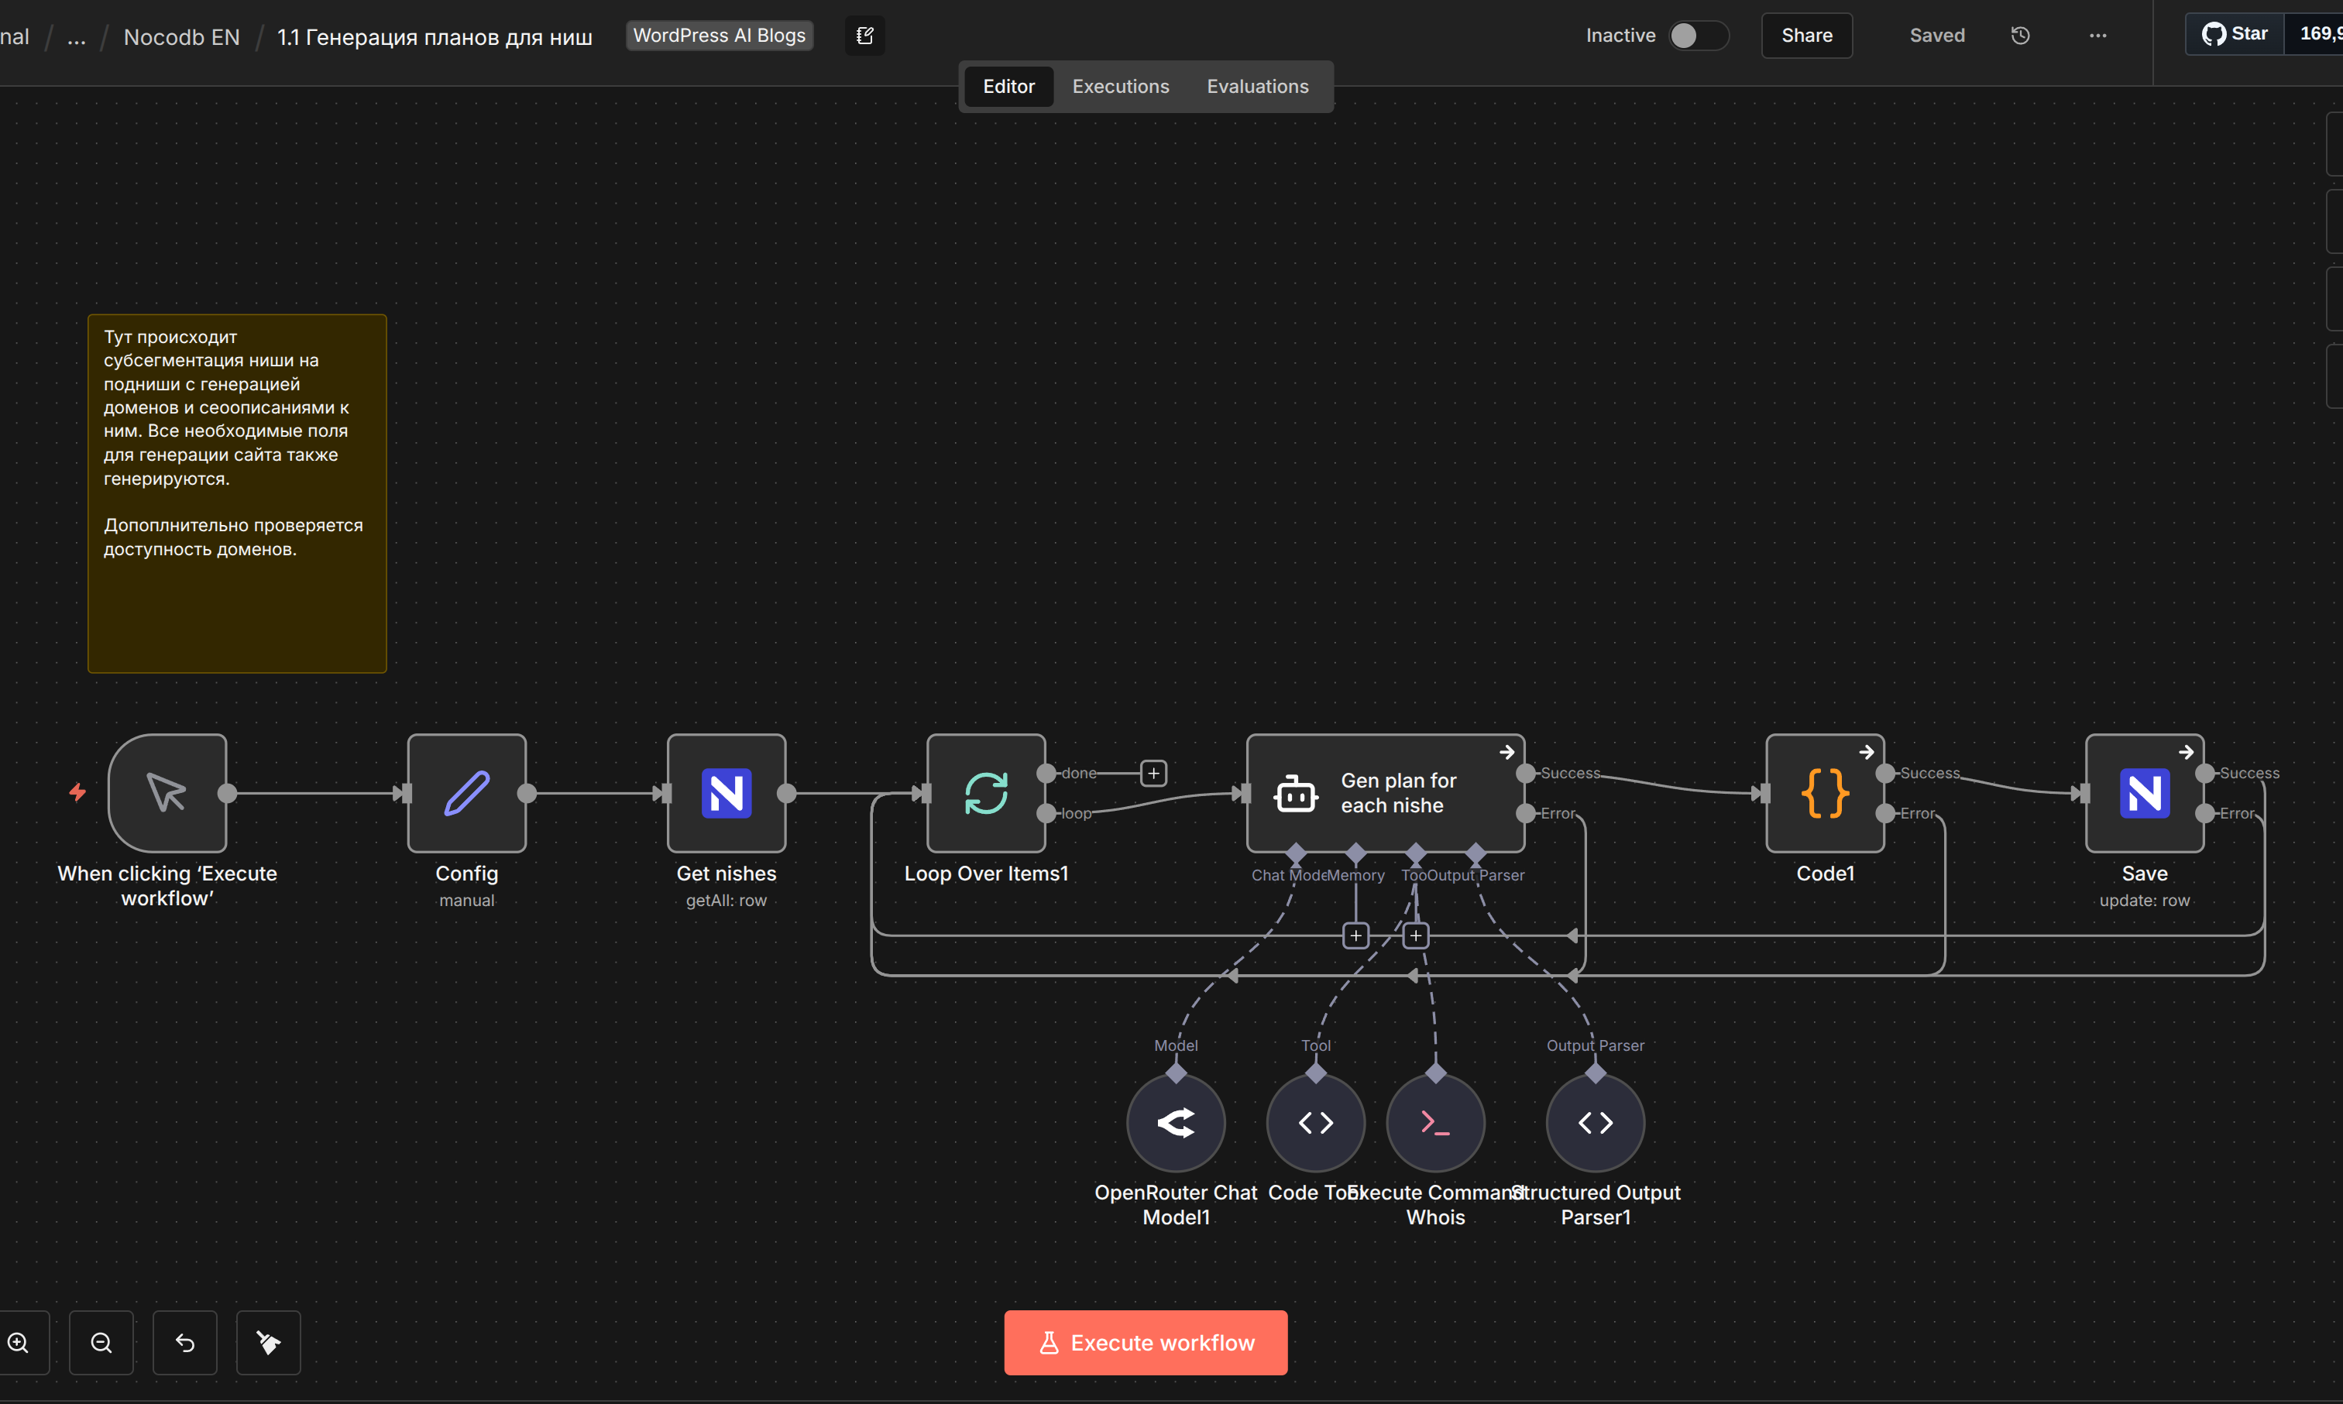Expand the breadcrumb ellipsis path

pos(77,38)
